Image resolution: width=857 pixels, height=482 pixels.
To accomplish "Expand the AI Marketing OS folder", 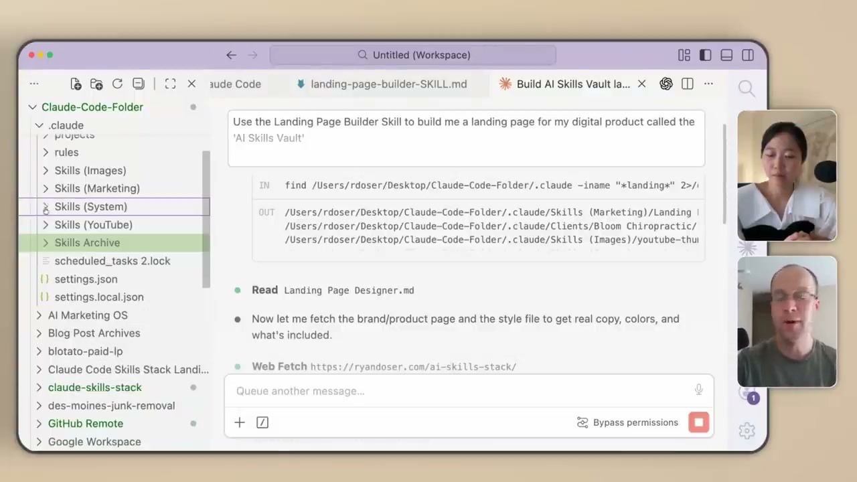I will pos(39,315).
